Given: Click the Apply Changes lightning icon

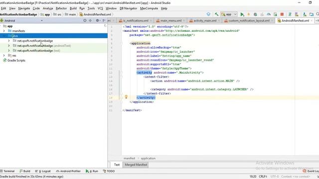Looking at the screenshot, I should pos(249,14).
